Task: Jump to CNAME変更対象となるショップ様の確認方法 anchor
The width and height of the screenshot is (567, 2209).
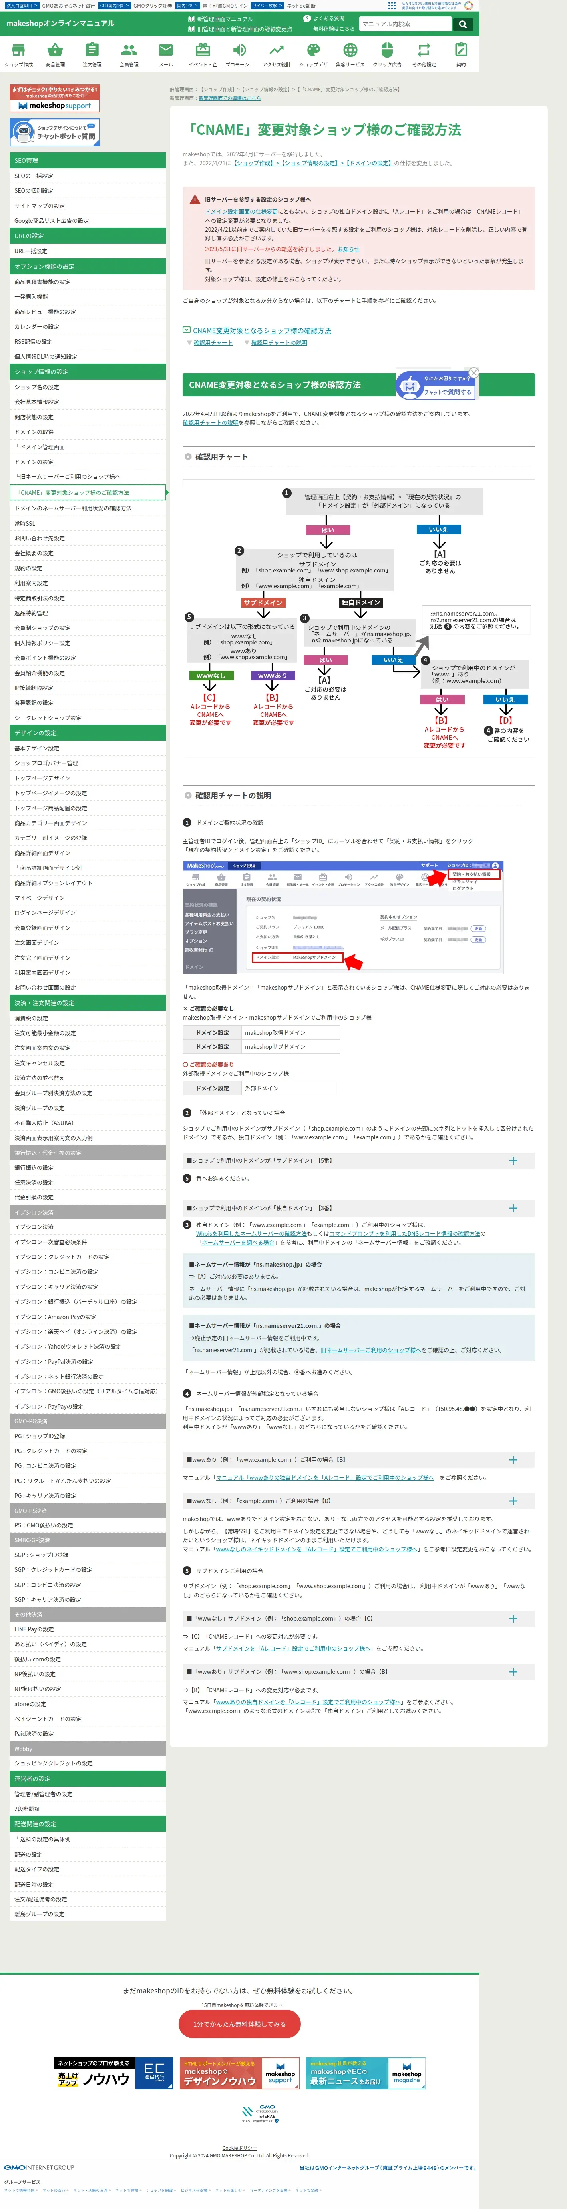Action: (261, 331)
